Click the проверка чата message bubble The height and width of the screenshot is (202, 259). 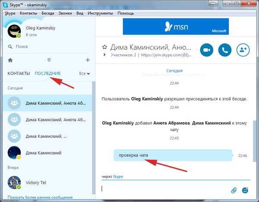point(174,155)
